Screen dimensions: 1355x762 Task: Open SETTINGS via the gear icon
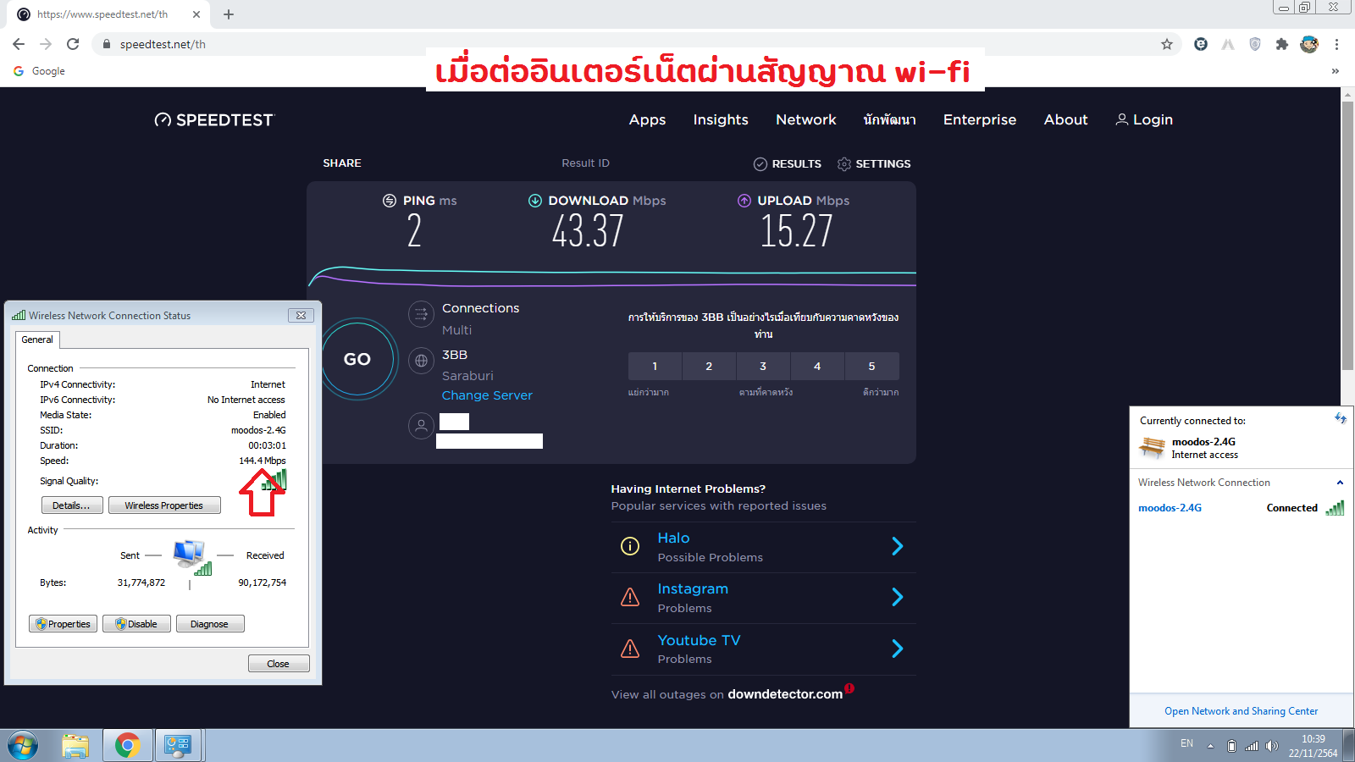(x=843, y=164)
